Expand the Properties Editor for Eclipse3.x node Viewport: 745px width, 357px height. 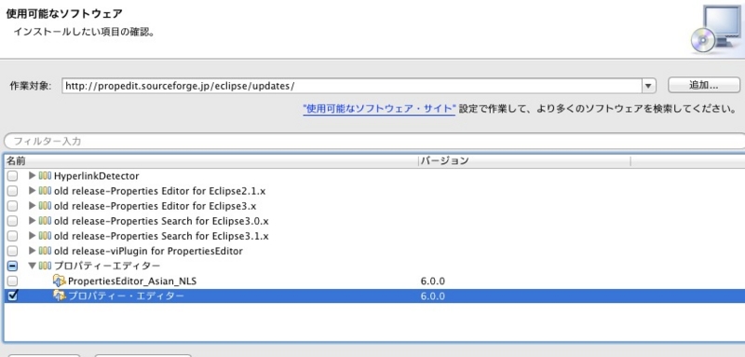33,206
